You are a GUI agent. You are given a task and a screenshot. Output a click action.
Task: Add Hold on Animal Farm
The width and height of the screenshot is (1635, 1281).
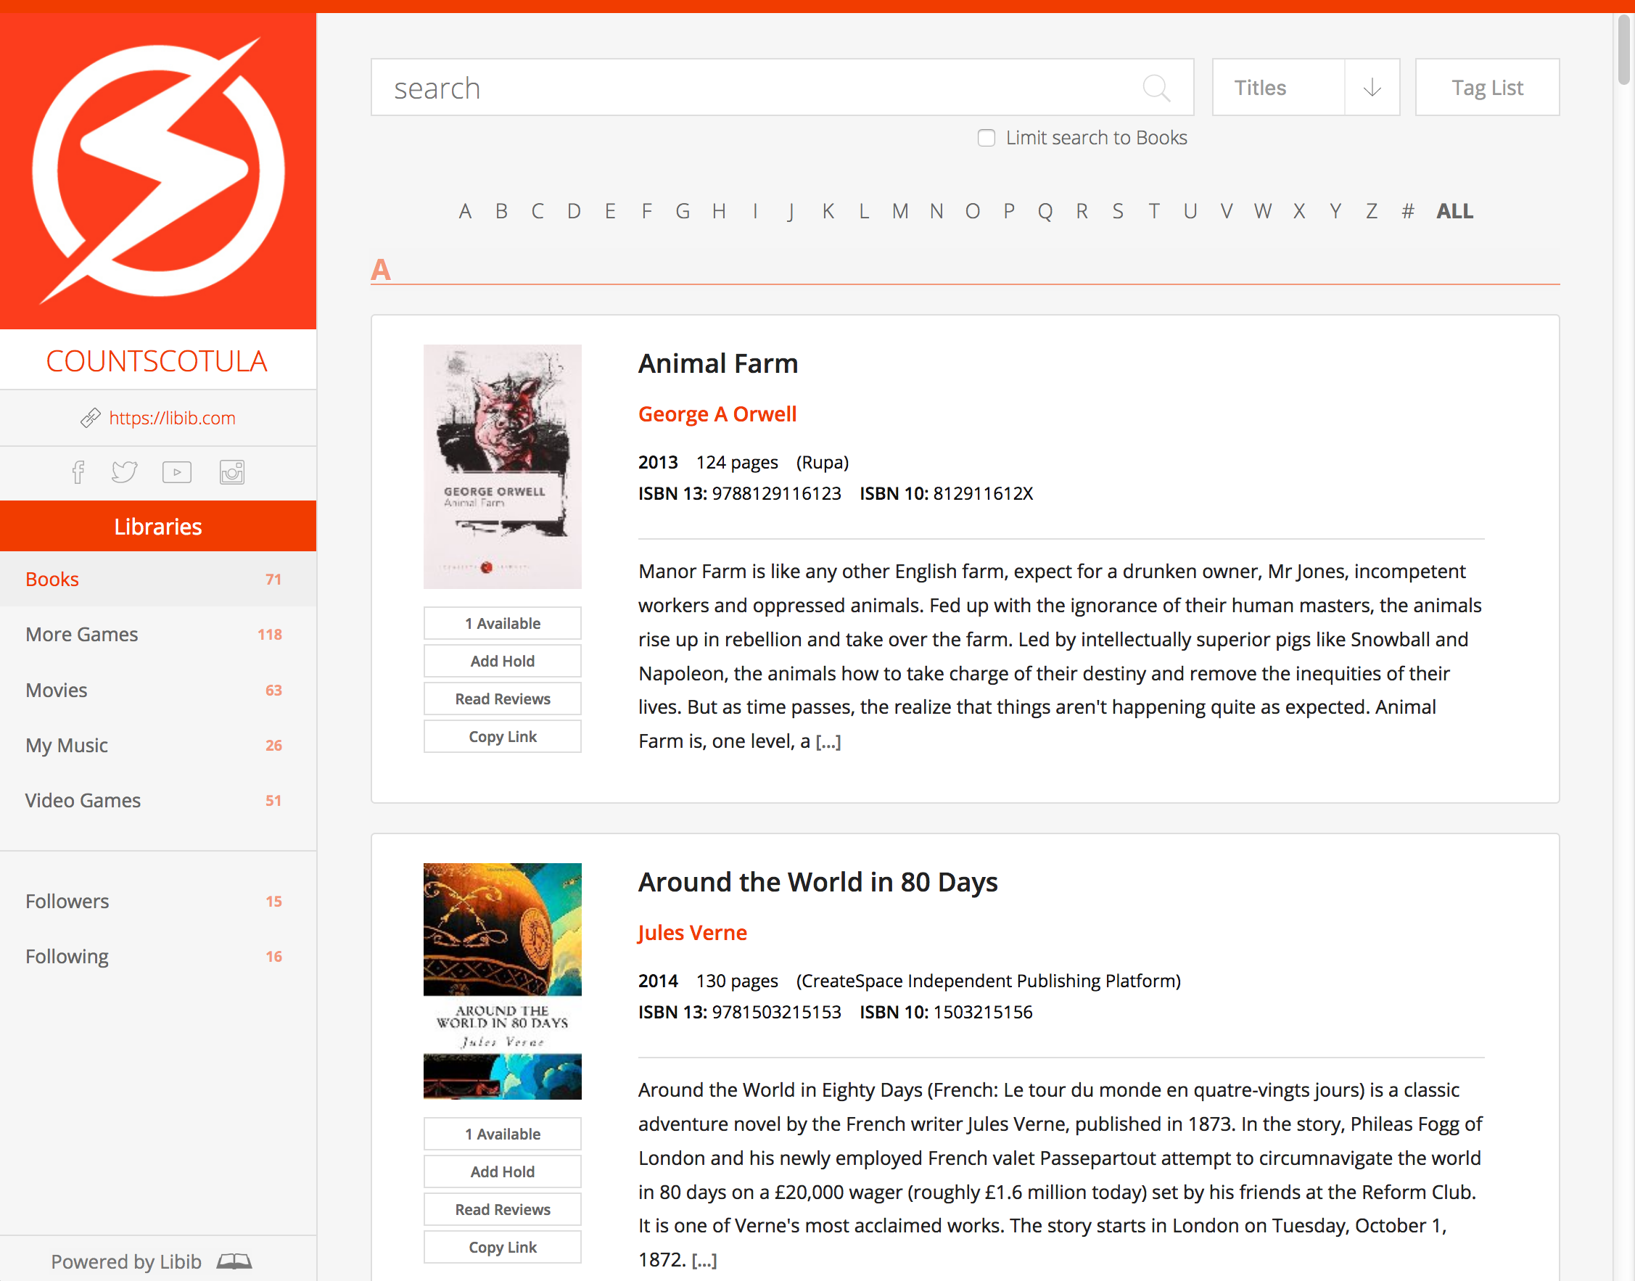pos(502,661)
